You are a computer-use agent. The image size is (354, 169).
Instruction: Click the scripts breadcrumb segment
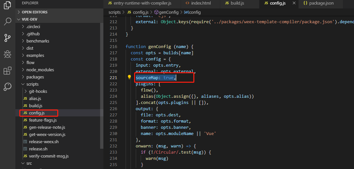click(115, 12)
